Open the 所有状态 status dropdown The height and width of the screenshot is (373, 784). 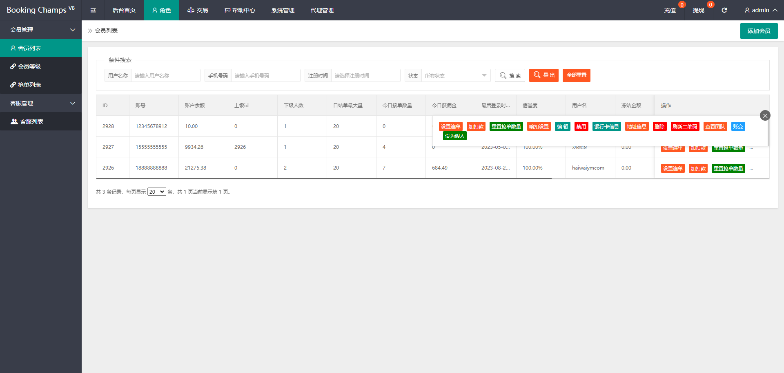(455, 75)
